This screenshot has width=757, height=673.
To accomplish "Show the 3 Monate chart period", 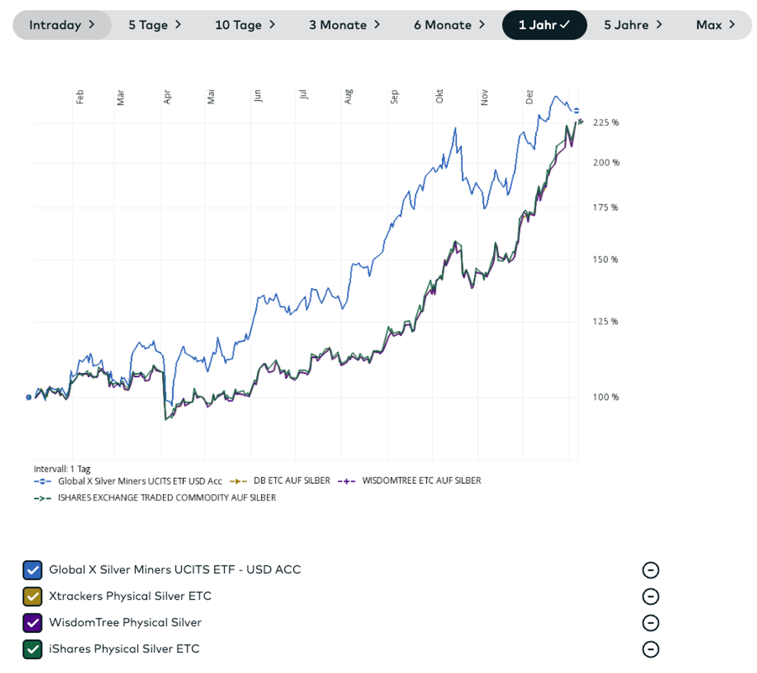I will (344, 25).
